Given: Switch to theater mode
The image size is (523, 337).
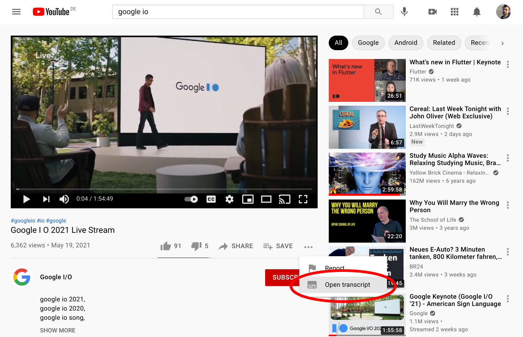Looking at the screenshot, I should (x=266, y=199).
